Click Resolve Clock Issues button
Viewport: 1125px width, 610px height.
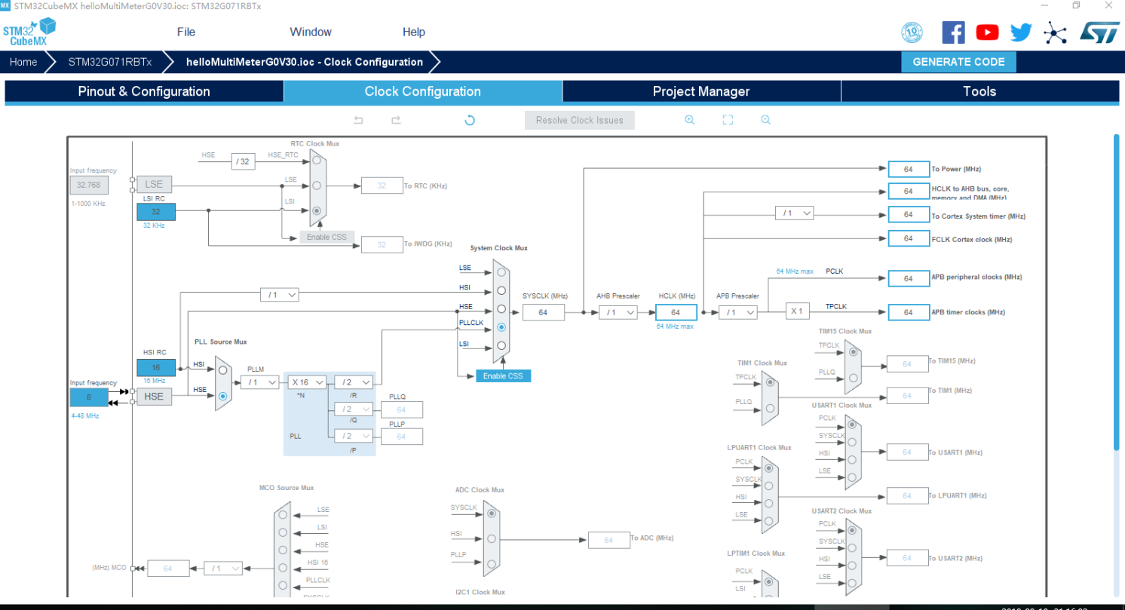(x=580, y=120)
